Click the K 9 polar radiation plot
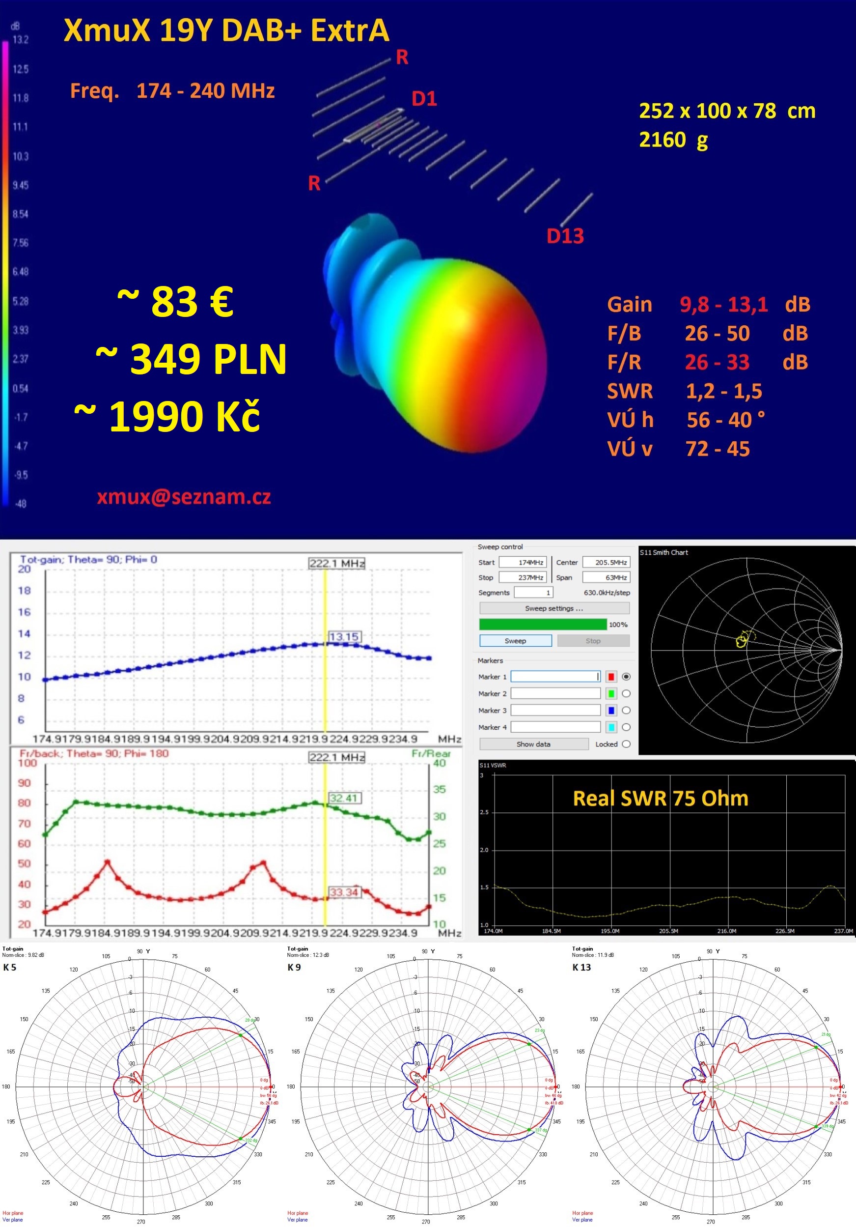This screenshot has width=856, height=1229. pos(427,1086)
